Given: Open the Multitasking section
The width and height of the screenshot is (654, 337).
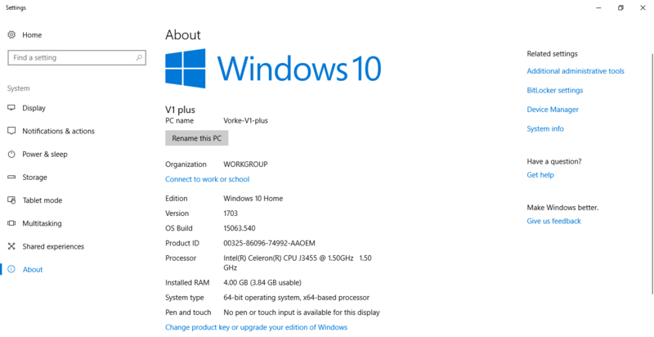Looking at the screenshot, I should (x=42, y=223).
